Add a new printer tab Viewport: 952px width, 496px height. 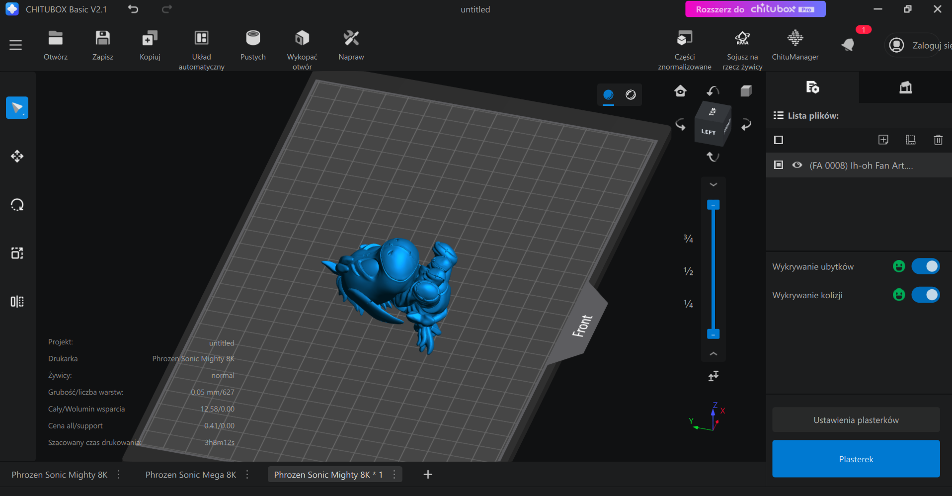pyautogui.click(x=428, y=475)
